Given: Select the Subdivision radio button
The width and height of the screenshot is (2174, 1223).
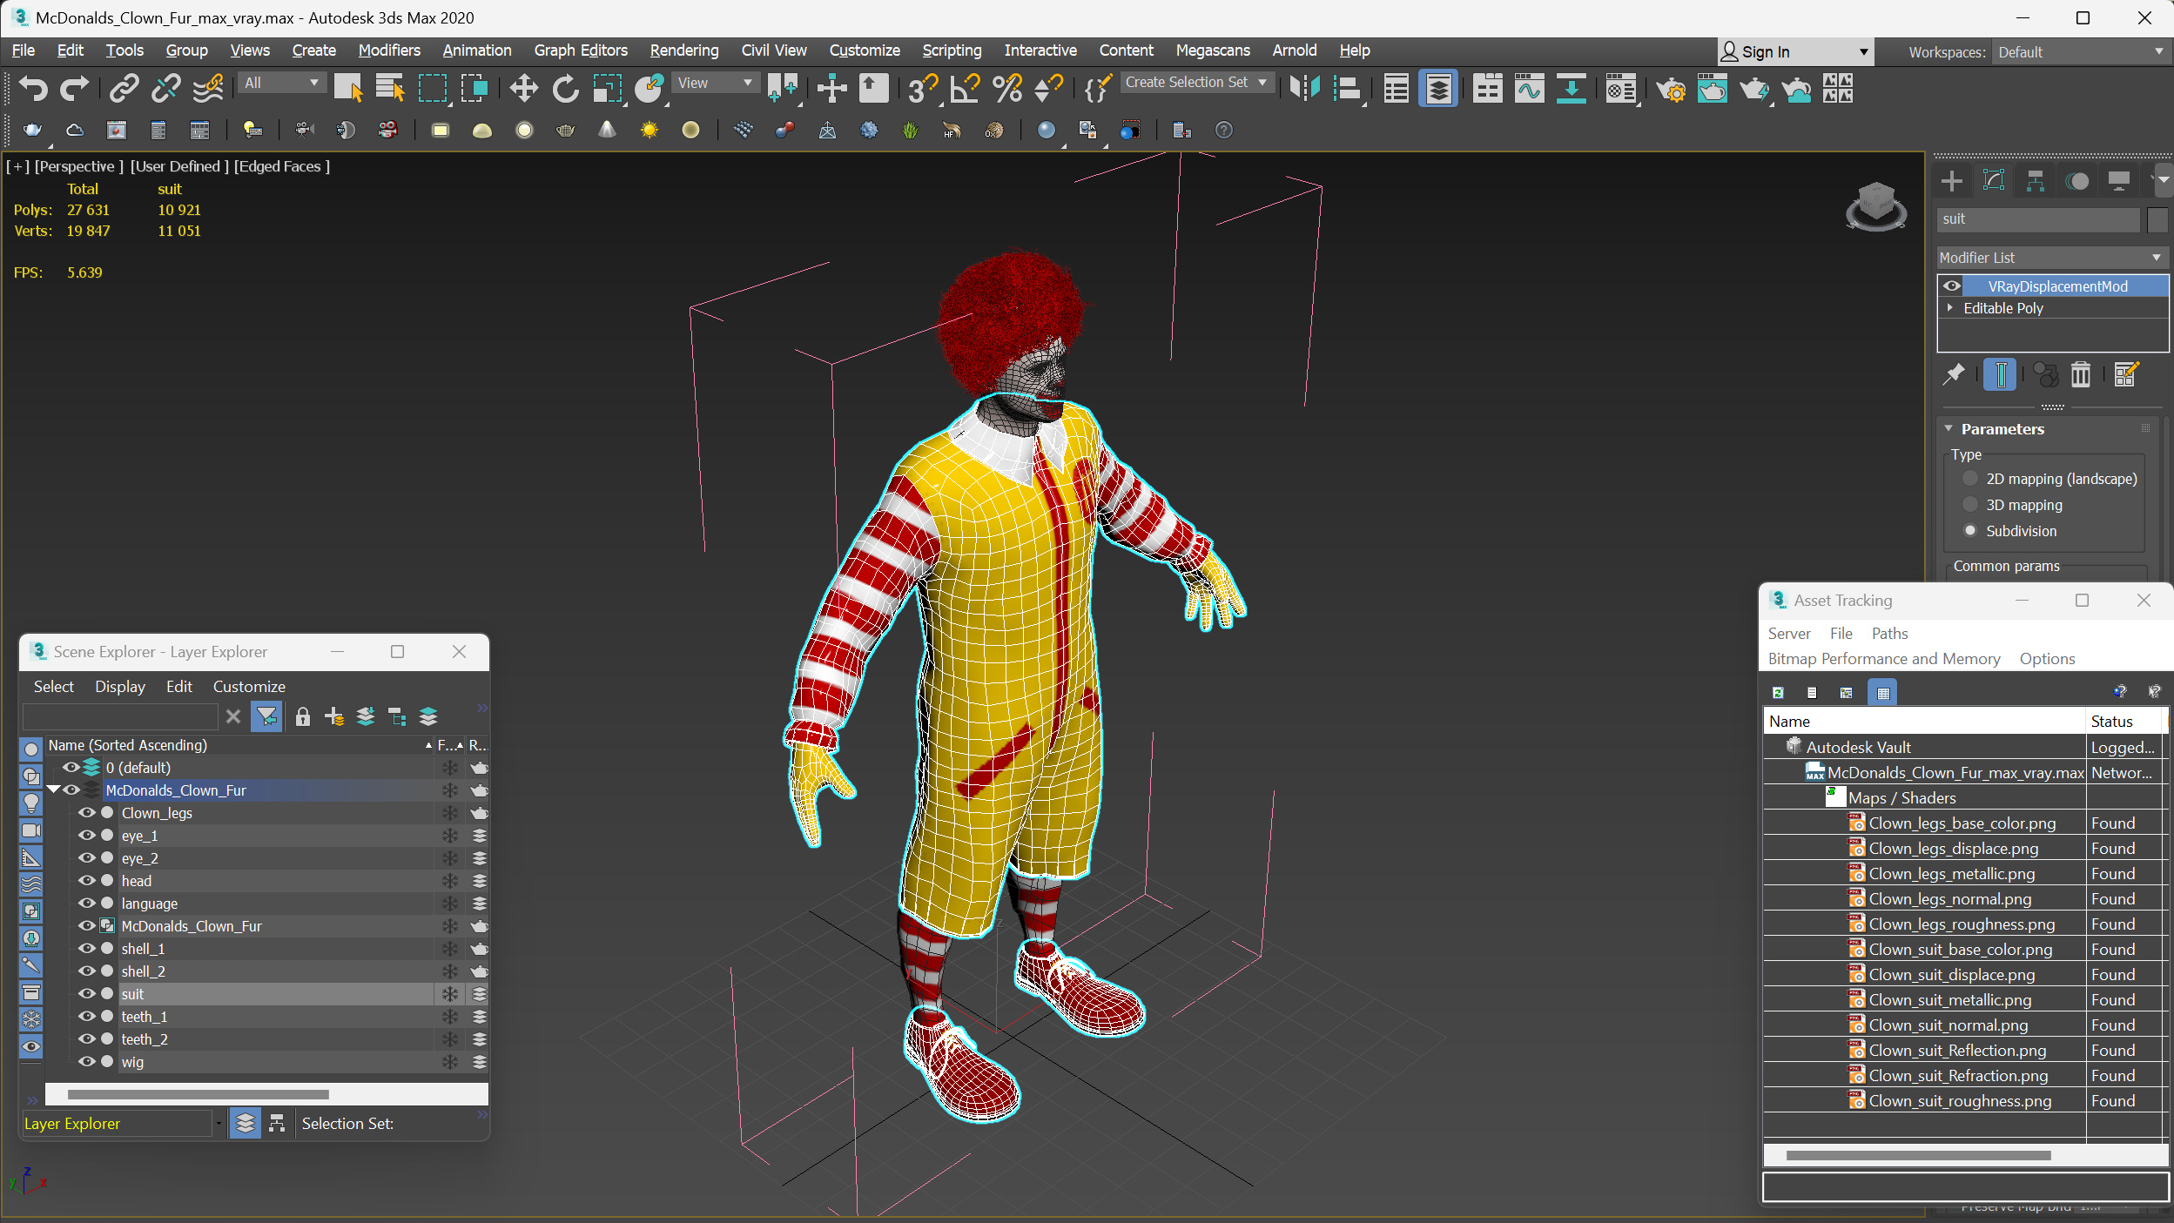Looking at the screenshot, I should 1969,531.
